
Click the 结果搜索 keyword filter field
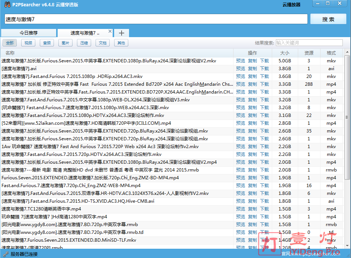pos(309,43)
